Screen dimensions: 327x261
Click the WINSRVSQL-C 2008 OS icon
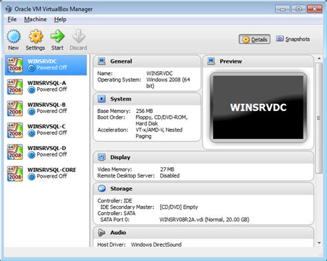pos(15,130)
